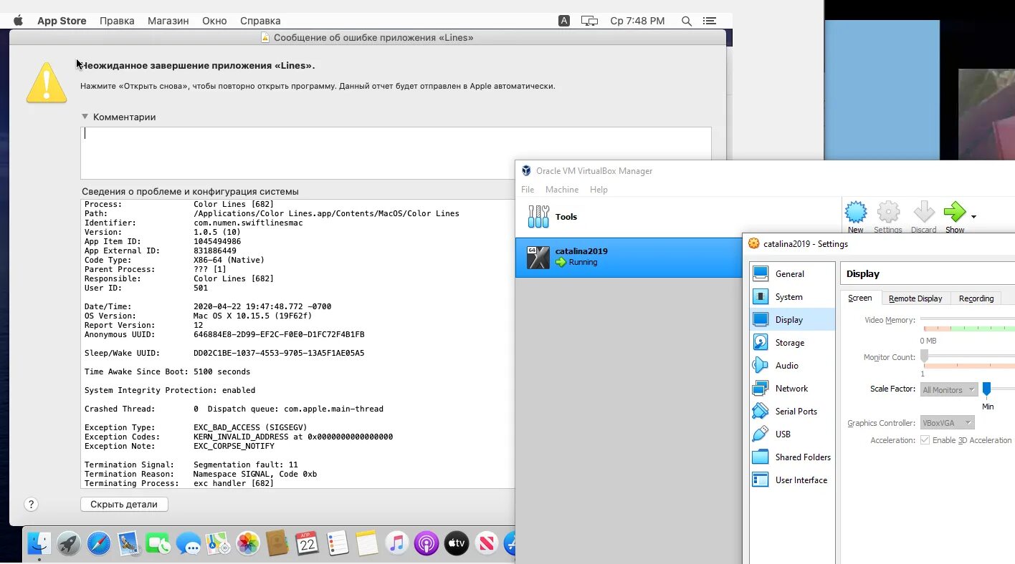Select VirtualBox Tools entry
The width and height of the screenshot is (1015, 564).
tap(628, 217)
